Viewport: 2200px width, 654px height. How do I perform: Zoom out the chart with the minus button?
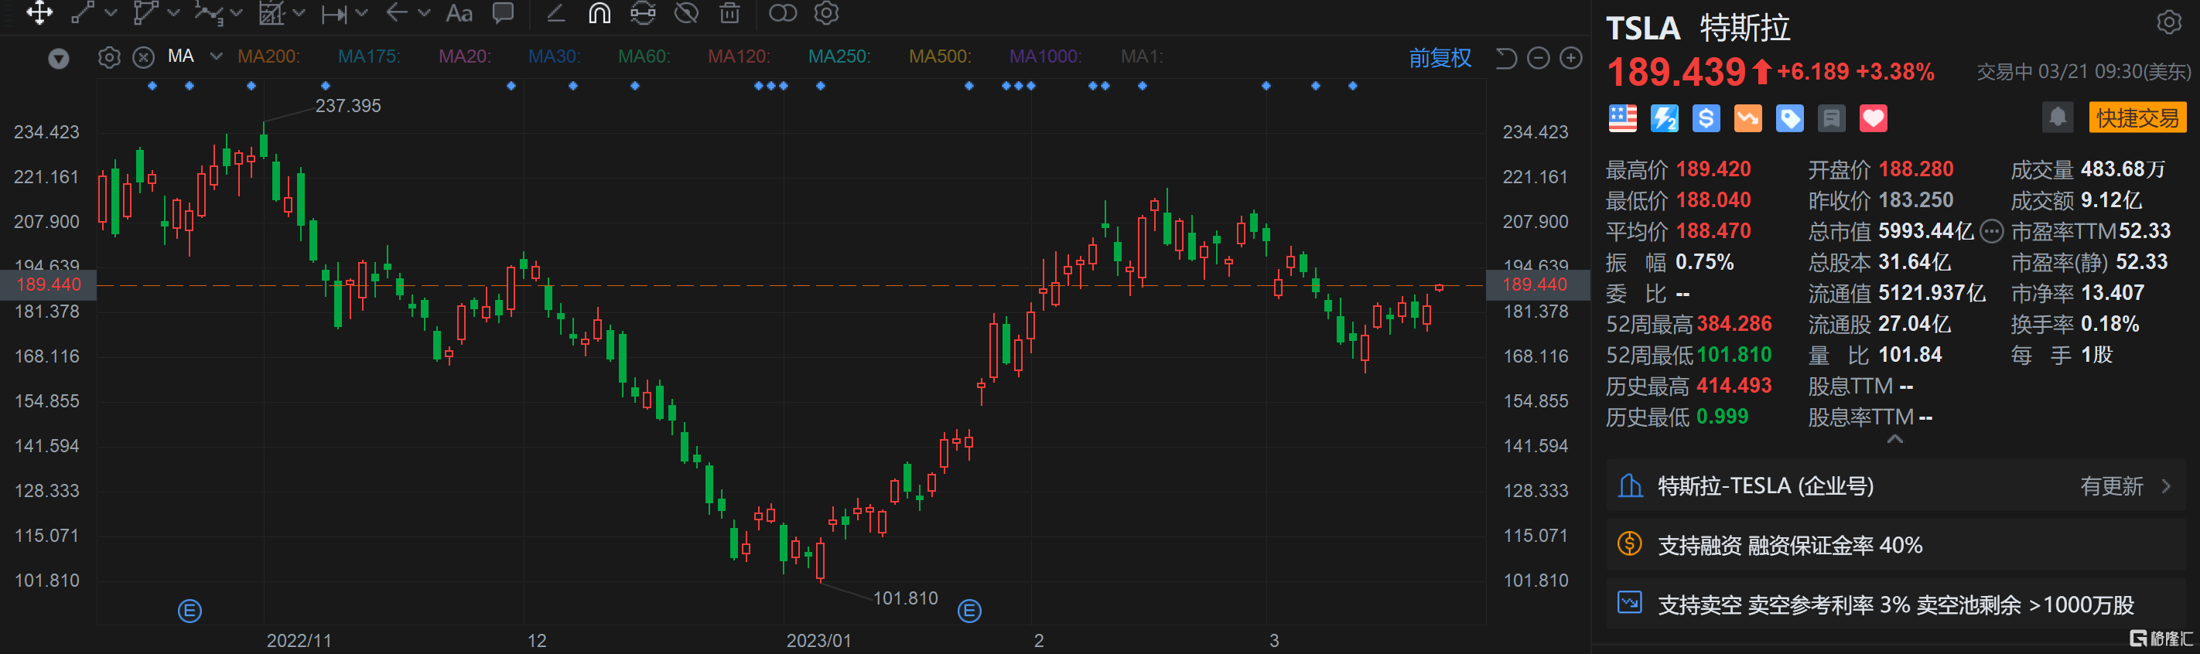point(1538,58)
